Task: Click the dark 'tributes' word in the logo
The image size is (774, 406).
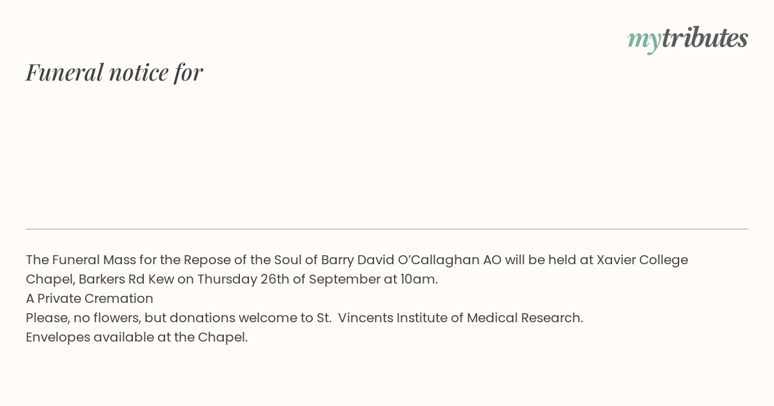Action: tap(705, 37)
